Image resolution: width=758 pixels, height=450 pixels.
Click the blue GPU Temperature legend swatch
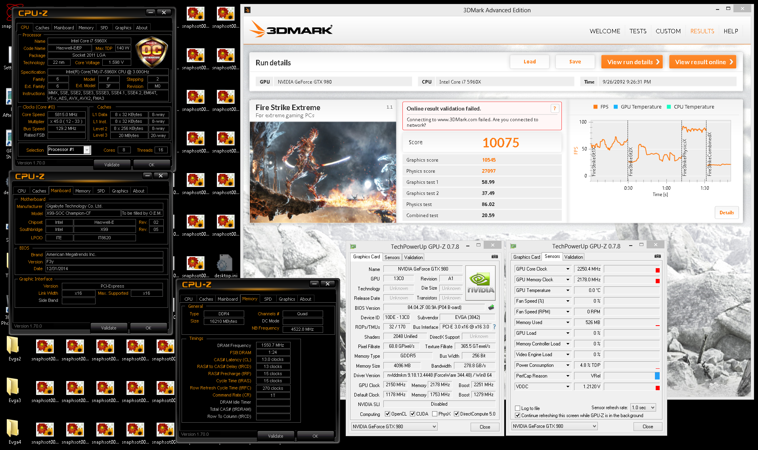click(616, 107)
